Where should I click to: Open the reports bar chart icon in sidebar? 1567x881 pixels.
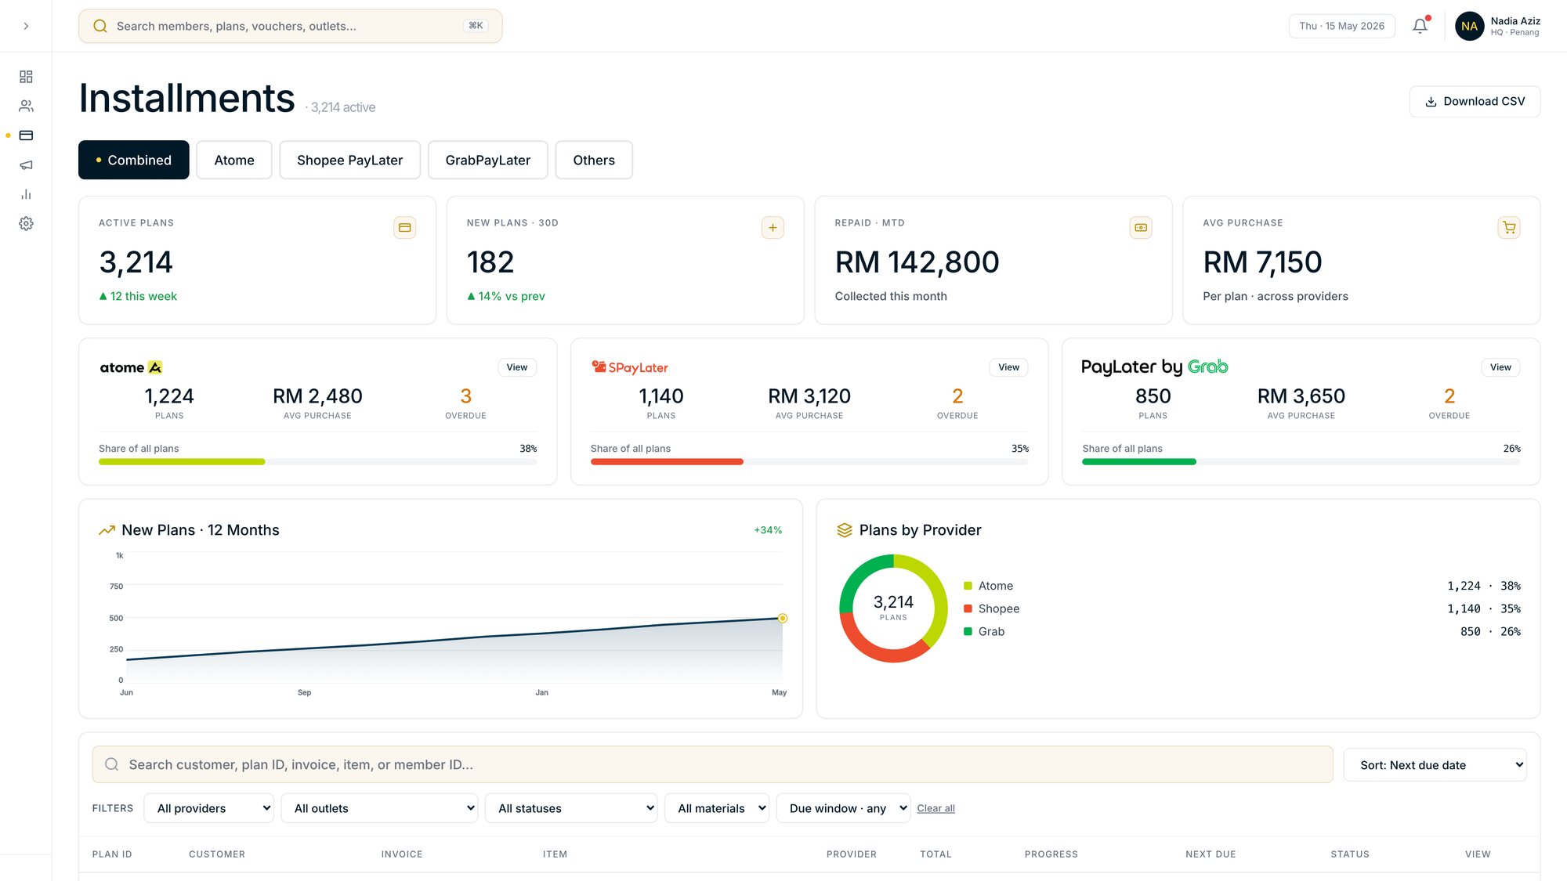click(26, 194)
